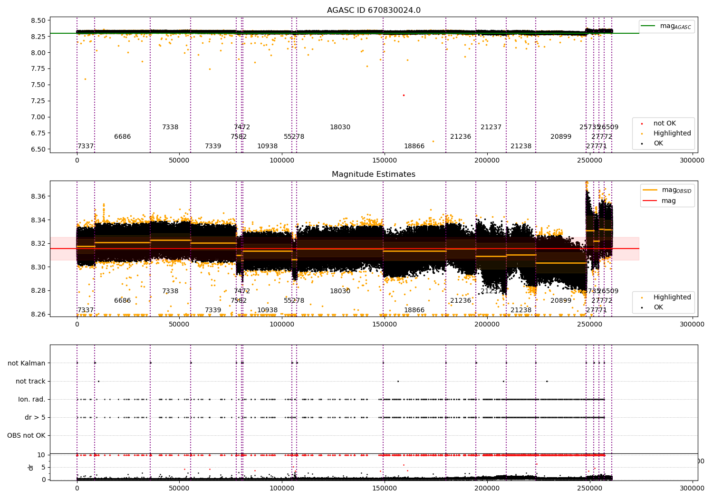Image resolution: width=713 pixels, height=499 pixels.
Task: Click the 8.26 y-axis tick label
Action: click(39, 314)
